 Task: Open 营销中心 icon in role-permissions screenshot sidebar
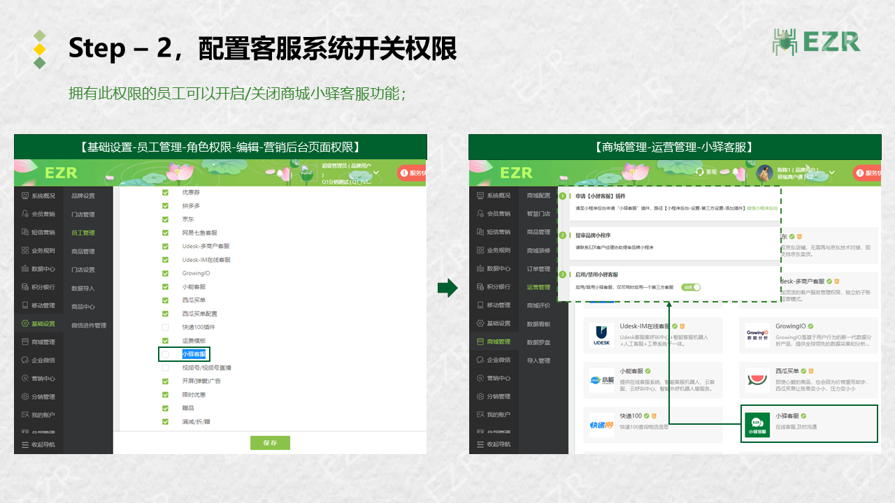coord(25,378)
